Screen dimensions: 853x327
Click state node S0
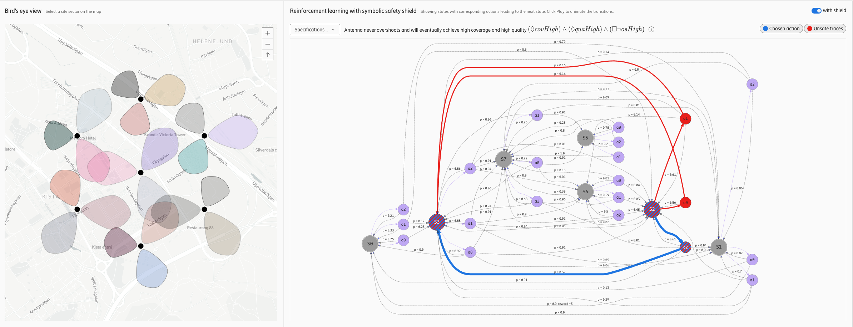point(370,244)
